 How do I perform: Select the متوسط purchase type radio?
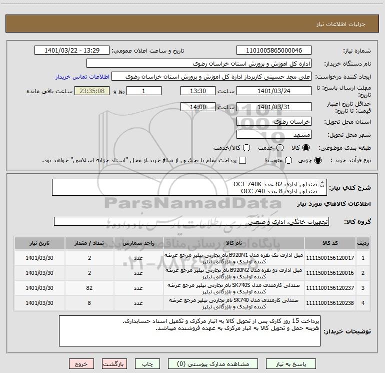pos(288,160)
